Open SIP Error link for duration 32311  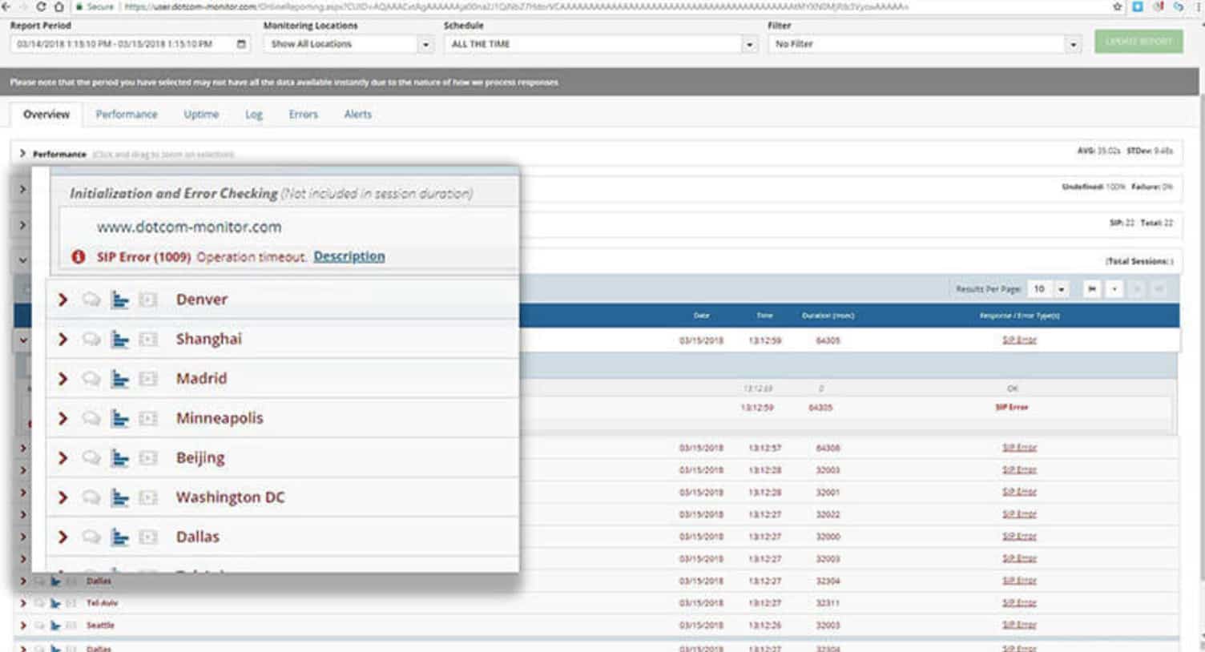(1019, 603)
